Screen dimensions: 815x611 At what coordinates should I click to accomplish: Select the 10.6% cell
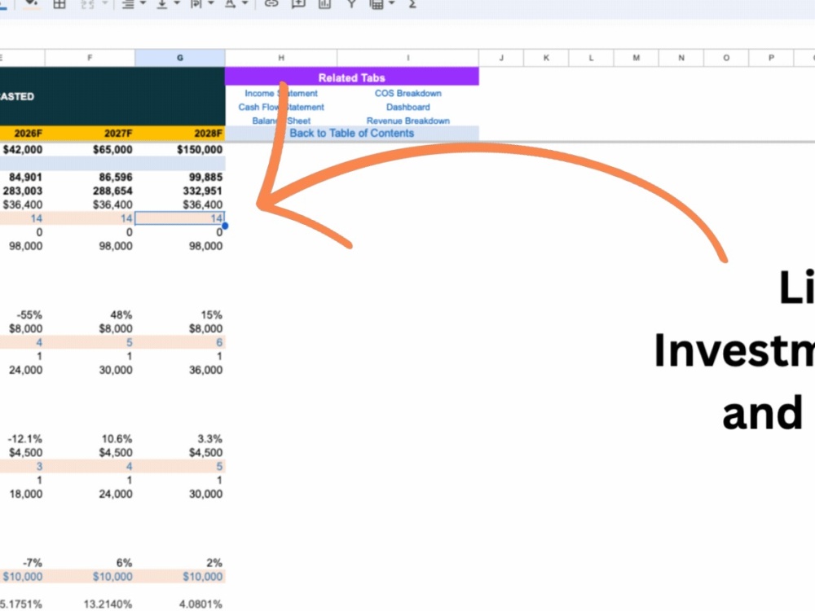[90, 439]
